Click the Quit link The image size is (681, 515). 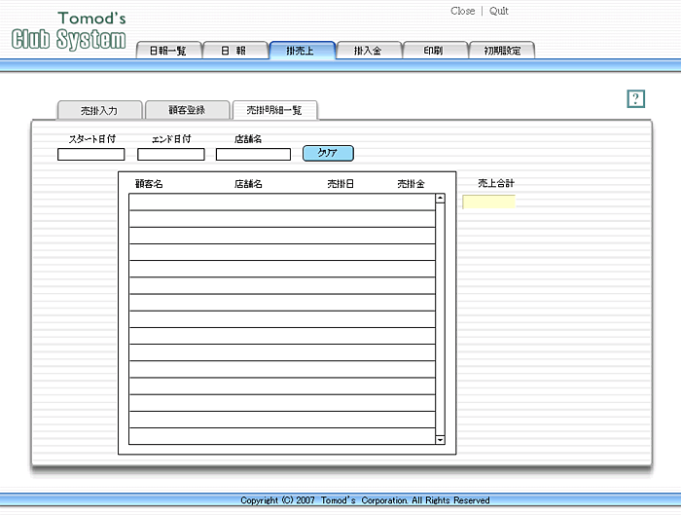coord(499,11)
